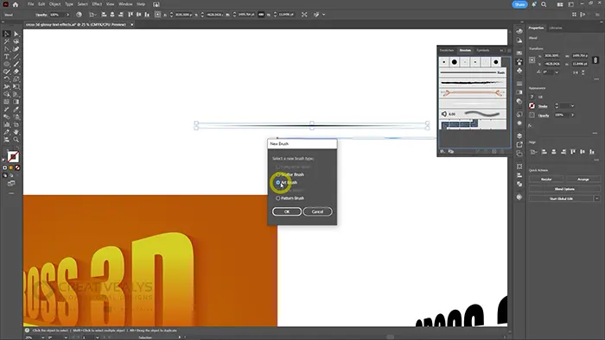Viewport: 605px width, 340px height.
Task: Toggle constrain width and height proportions
Action: [595, 60]
